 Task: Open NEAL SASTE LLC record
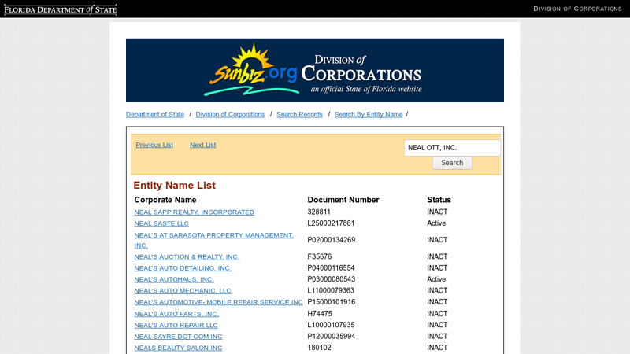[x=161, y=223]
